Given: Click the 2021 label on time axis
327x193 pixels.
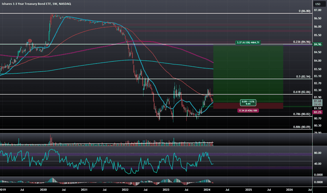Looking at the screenshot, I should coord(84,189).
